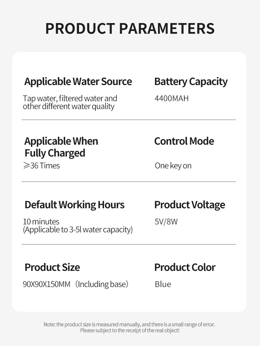Click the 10 minutes value
This screenshot has height=346, width=260.
41,221
